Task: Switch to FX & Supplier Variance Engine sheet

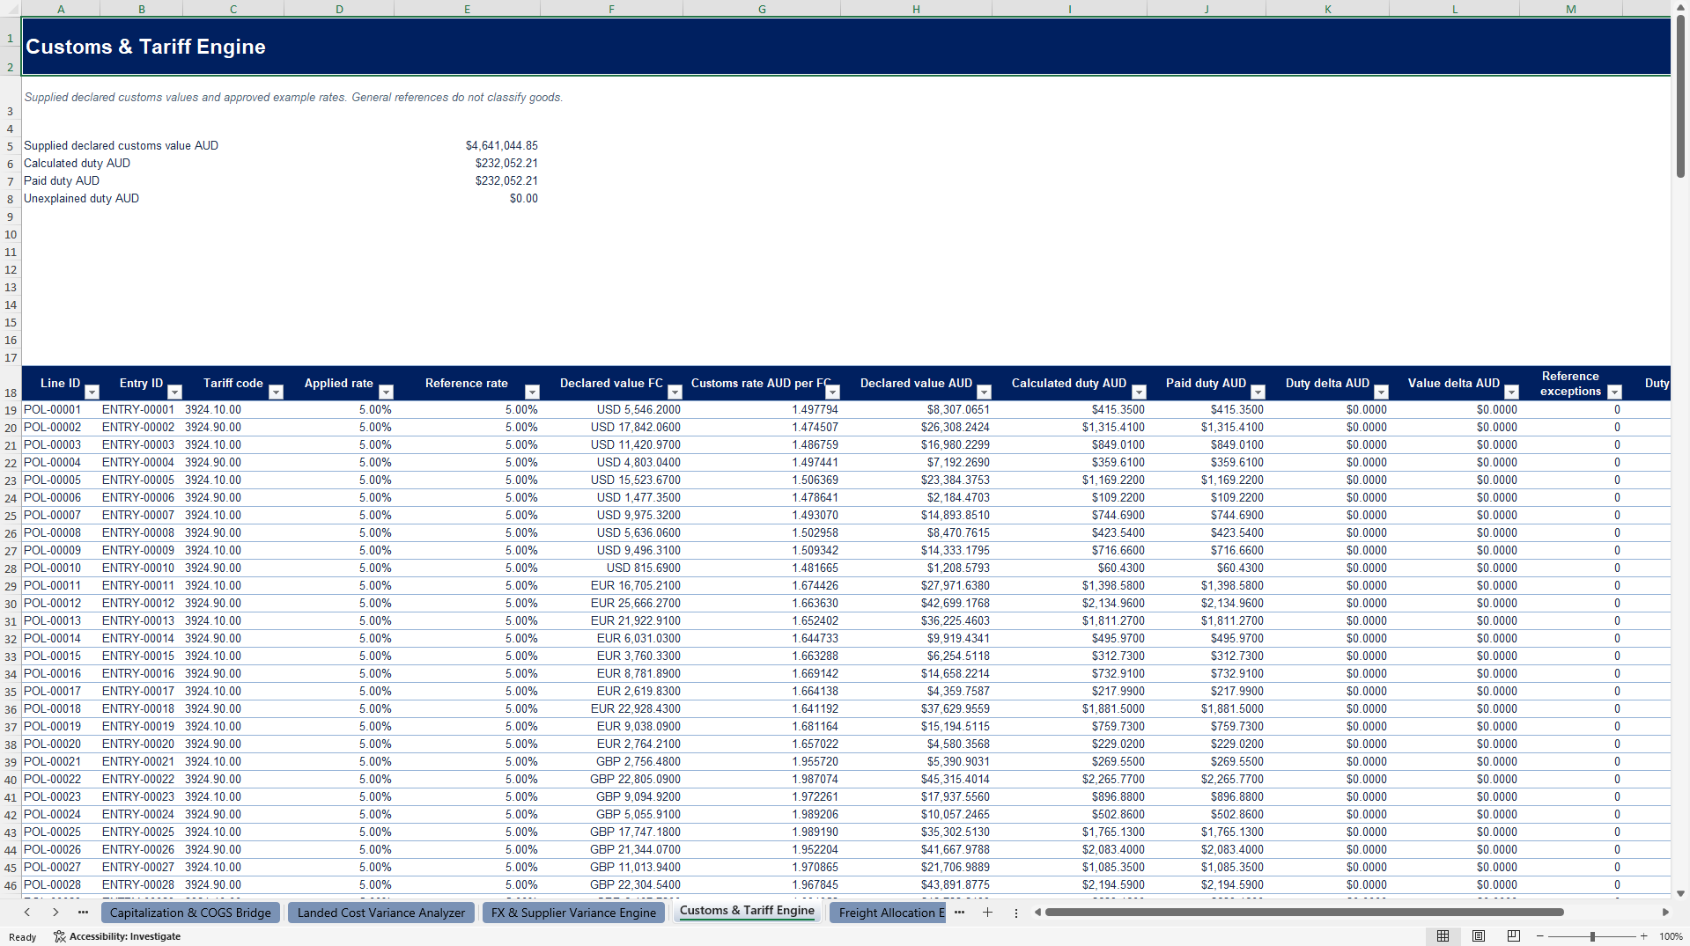Action: (x=573, y=913)
